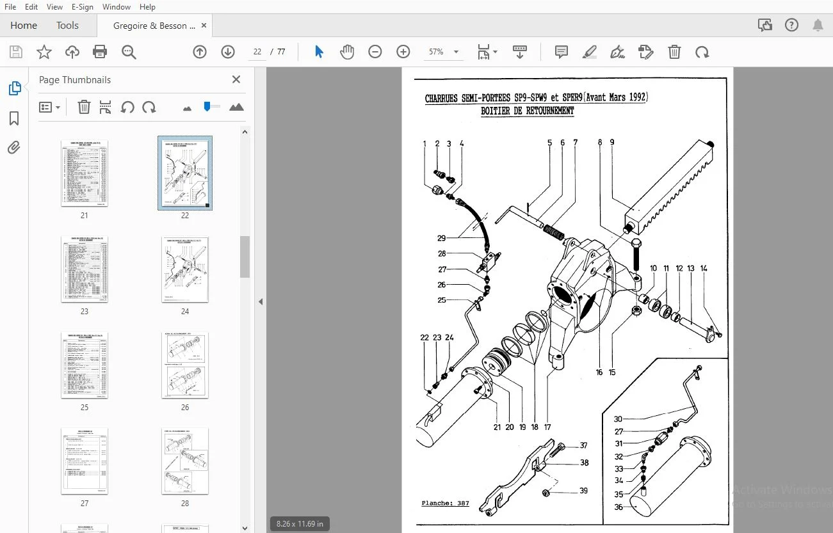Select the page 24 thumbnail

(x=185, y=269)
